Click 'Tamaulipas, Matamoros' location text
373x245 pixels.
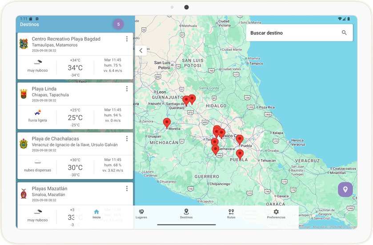55,45
